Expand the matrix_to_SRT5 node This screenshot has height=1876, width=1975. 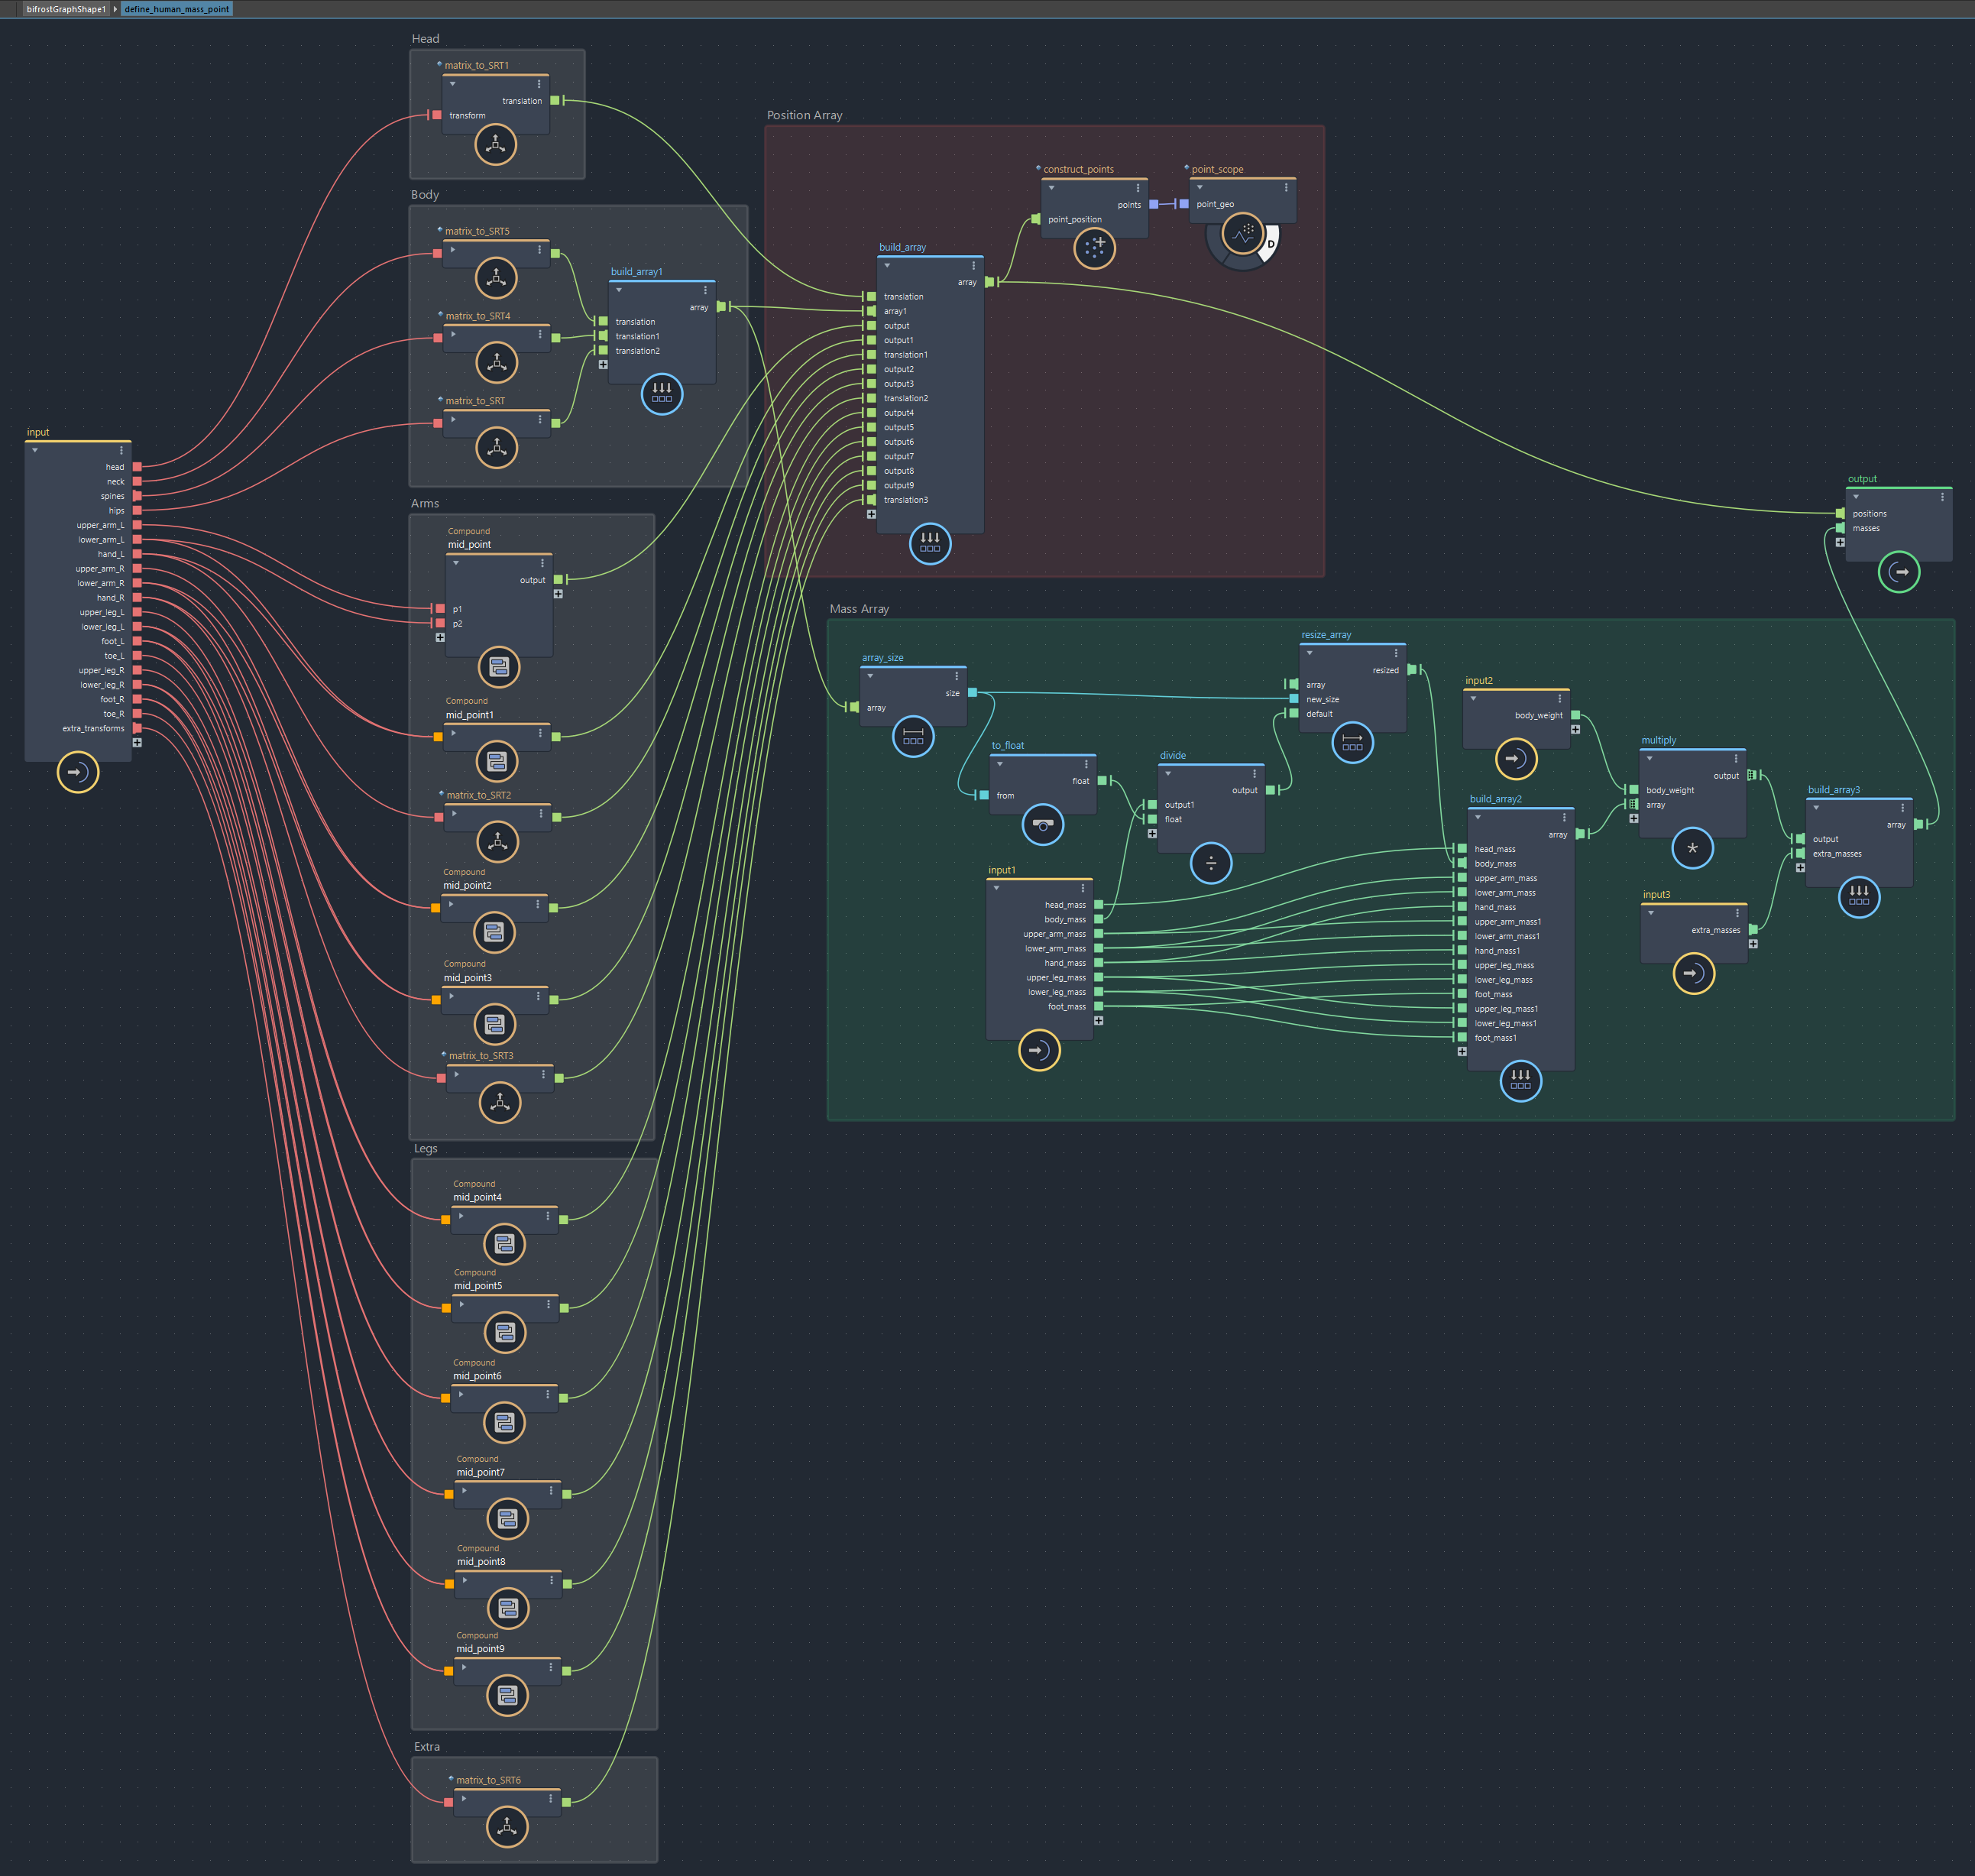pyautogui.click(x=453, y=249)
